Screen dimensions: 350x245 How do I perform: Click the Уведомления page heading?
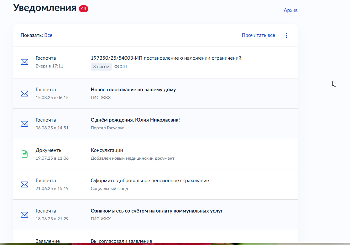pos(44,8)
